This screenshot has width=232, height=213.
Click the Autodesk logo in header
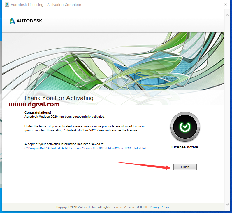pos(26,21)
